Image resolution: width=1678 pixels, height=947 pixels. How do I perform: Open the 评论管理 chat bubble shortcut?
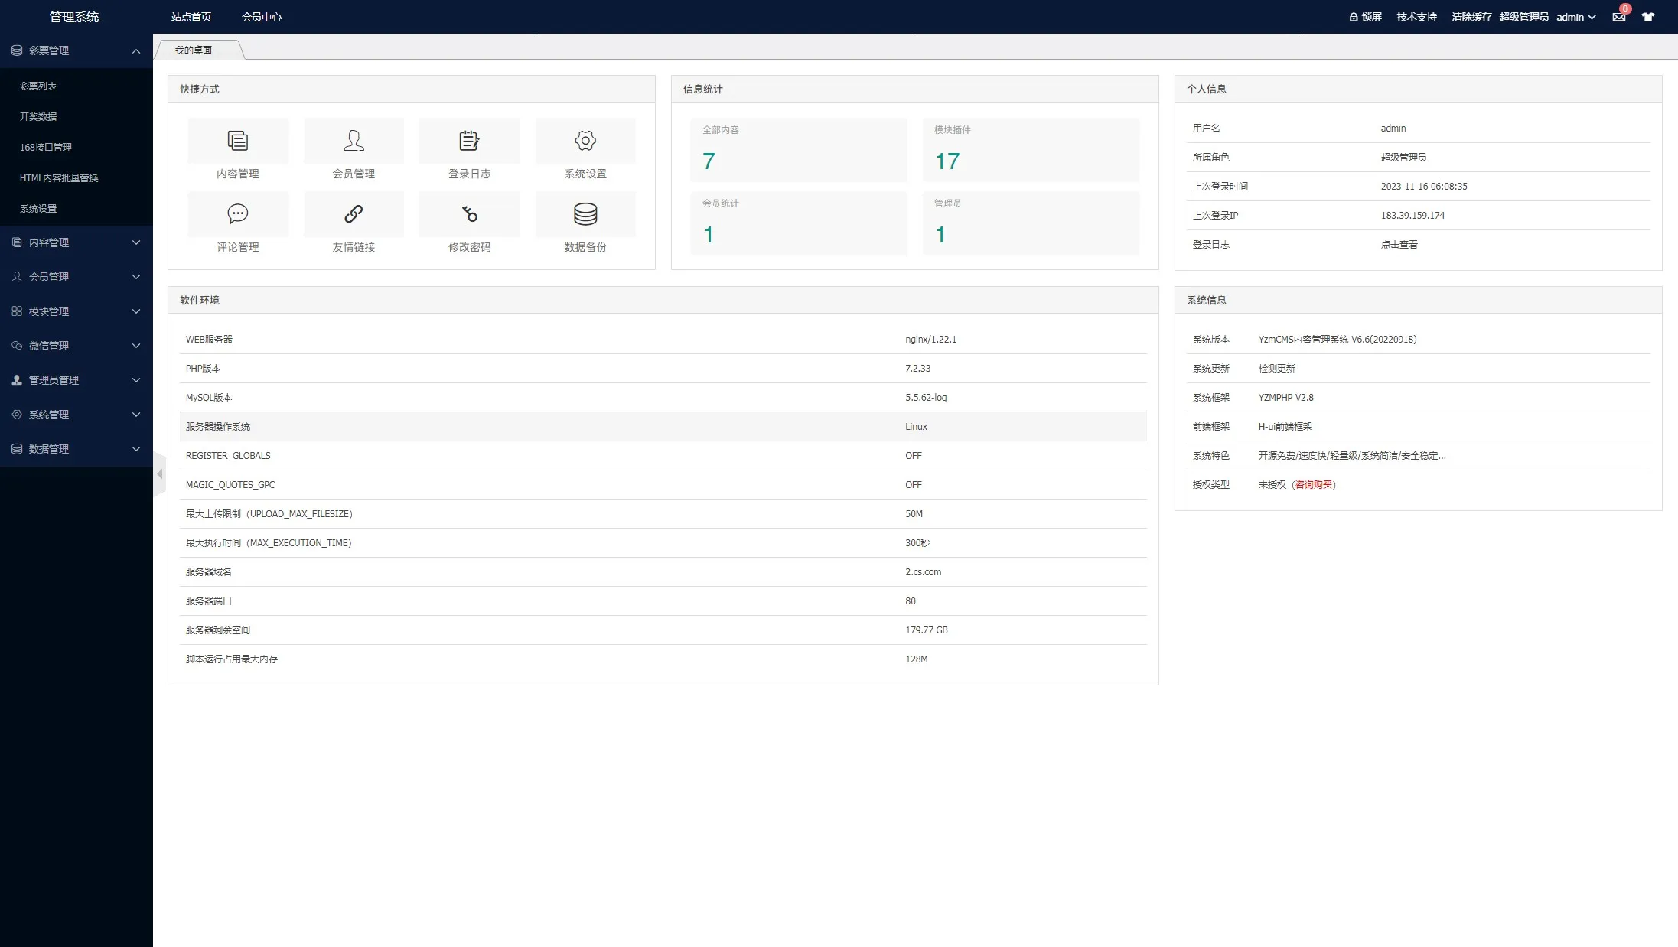tap(238, 214)
